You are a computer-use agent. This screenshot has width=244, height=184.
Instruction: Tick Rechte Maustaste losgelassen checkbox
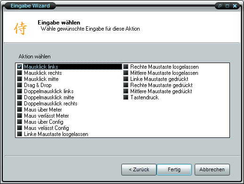click(126, 67)
